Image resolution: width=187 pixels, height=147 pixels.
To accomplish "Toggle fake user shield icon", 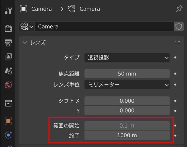I will pyautogui.click(x=179, y=27).
